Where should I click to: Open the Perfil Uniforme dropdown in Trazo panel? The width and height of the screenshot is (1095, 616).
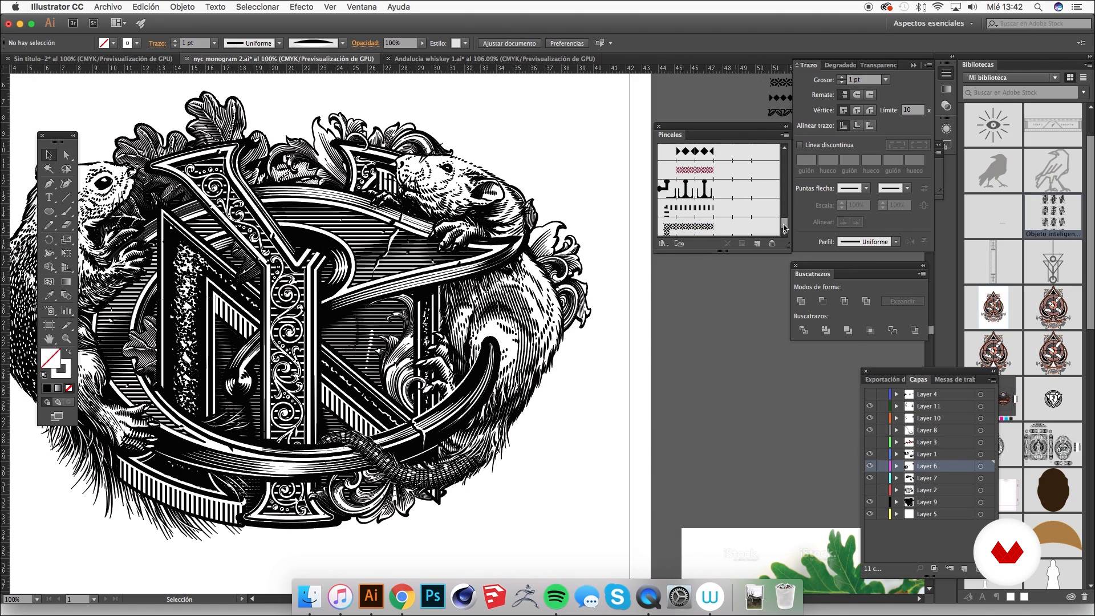[x=896, y=242]
